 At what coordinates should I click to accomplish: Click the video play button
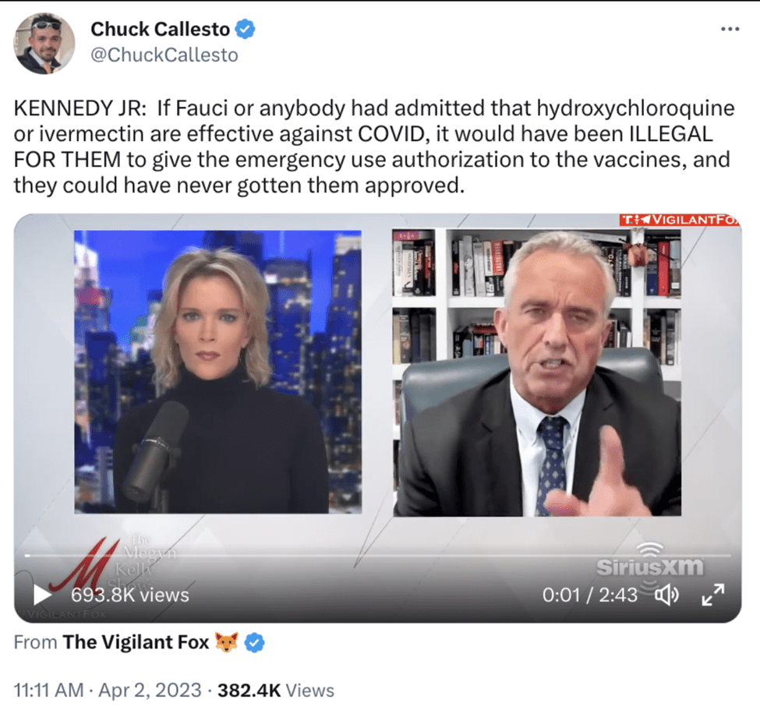(42, 595)
